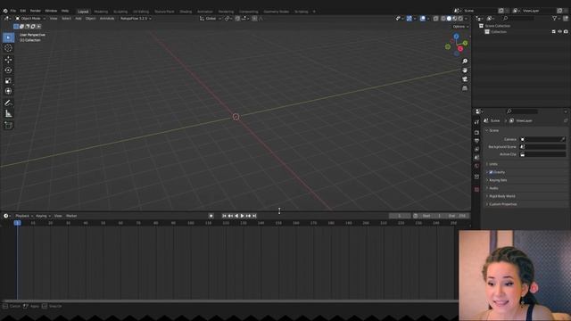Toggle the Gravity checkbox
The image size is (571, 321).
pos(491,172)
